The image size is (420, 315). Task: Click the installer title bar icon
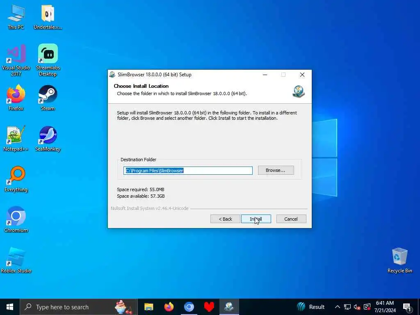pos(112,75)
